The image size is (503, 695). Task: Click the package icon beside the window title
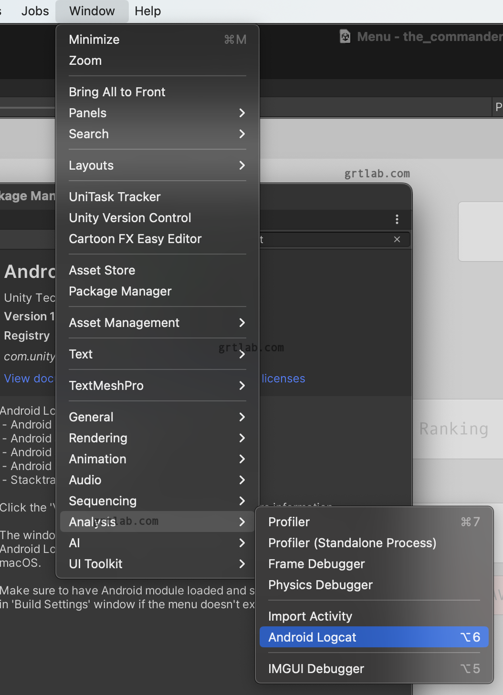345,36
